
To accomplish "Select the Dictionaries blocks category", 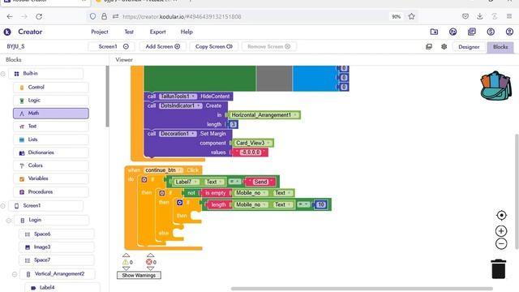I will tap(50, 152).
